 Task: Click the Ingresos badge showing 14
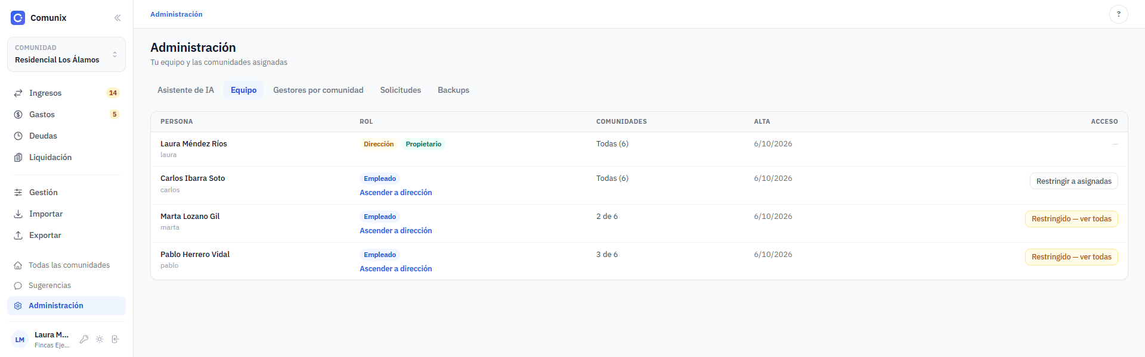point(113,93)
